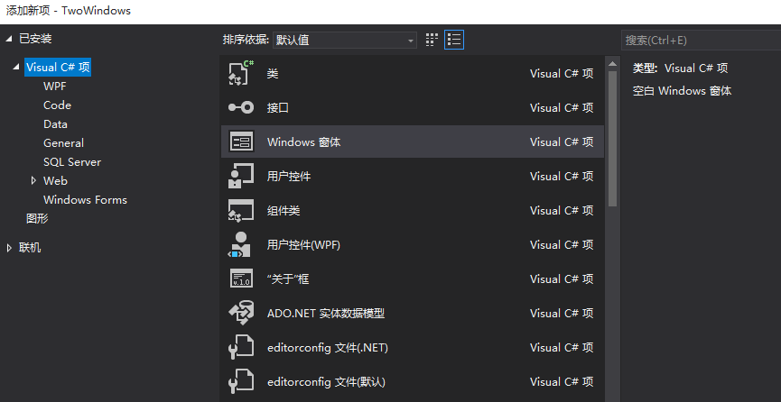Click the "关于"框 template name text
781x402 pixels.
point(288,279)
